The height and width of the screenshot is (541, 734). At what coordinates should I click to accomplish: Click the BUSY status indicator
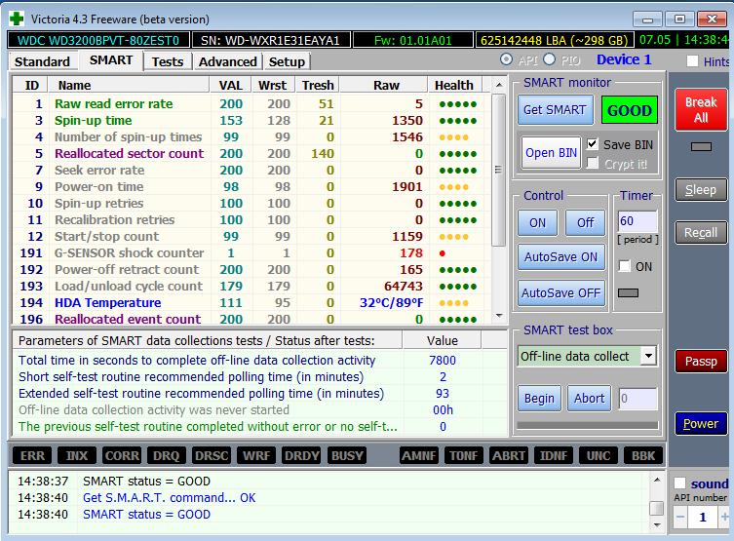(347, 456)
